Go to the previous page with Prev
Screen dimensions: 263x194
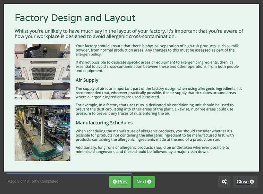click(x=120, y=182)
